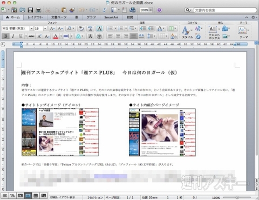
Task: Apply phonetic guide (ruby) icon
Action: 90,29
